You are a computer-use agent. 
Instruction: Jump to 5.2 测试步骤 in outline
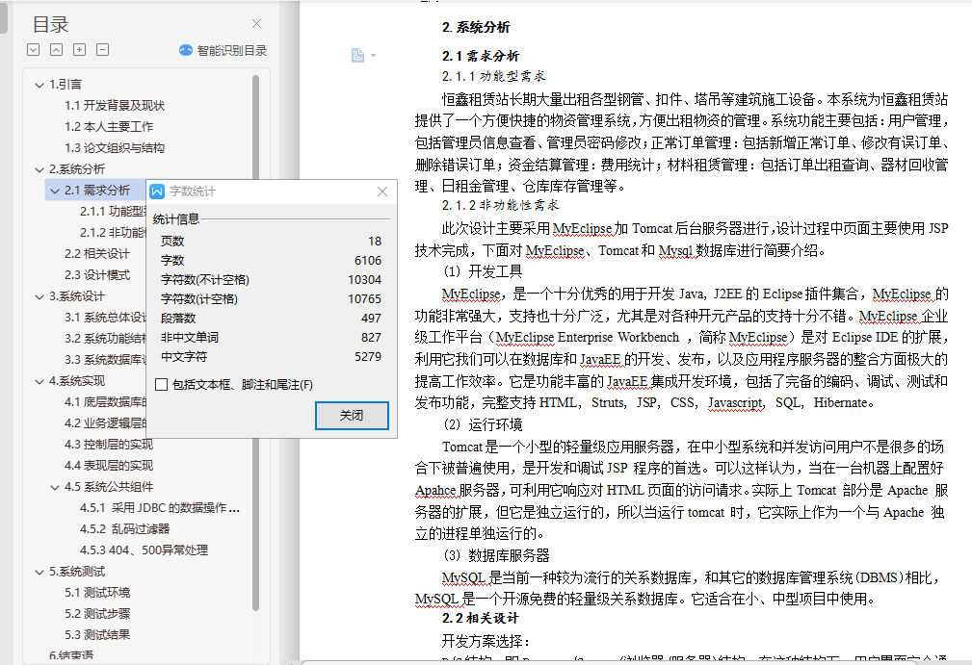(97, 614)
